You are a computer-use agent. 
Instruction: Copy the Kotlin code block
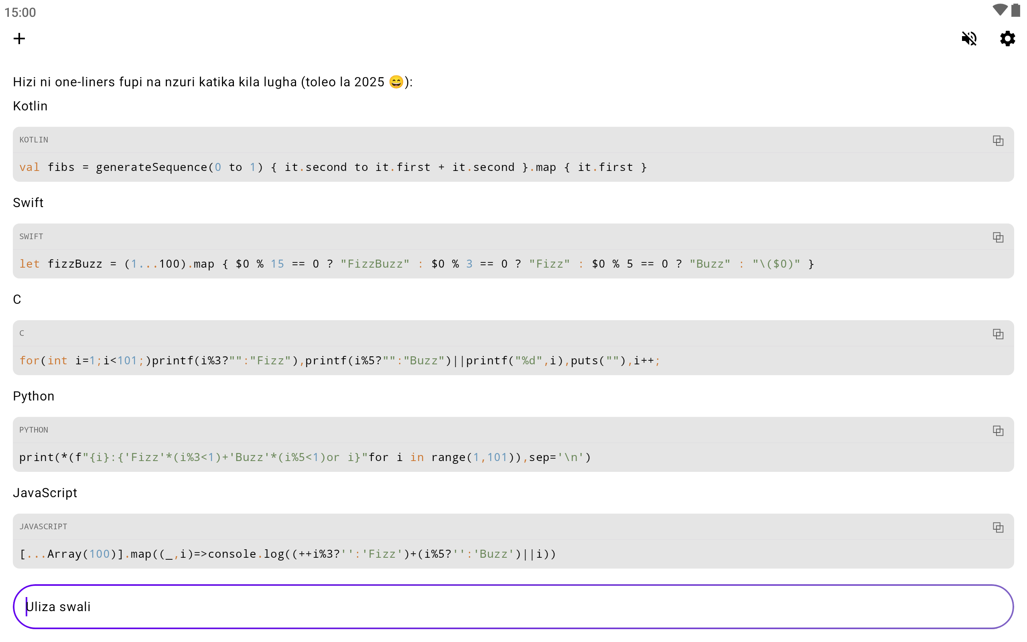(x=998, y=140)
